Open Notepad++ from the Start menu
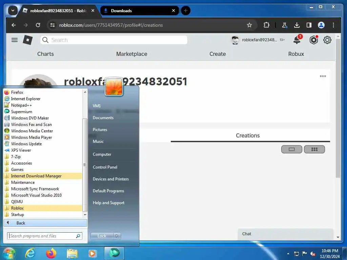This screenshot has width=347, height=260. point(43,105)
